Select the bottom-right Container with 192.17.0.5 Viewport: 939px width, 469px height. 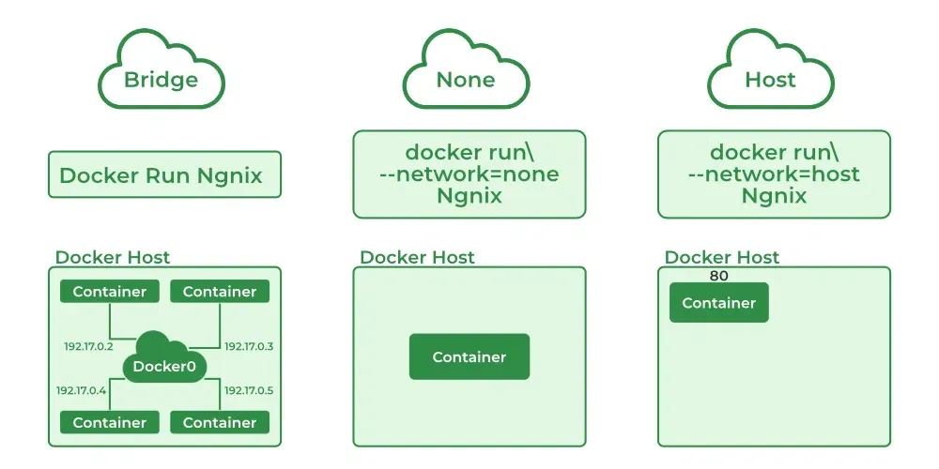click(x=220, y=422)
